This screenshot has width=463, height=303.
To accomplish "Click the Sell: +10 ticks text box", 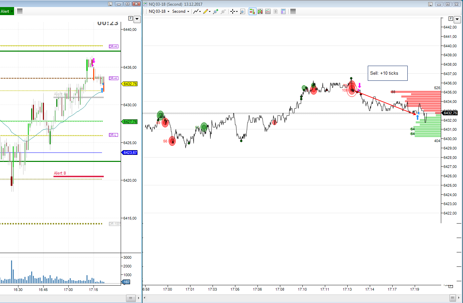I will pos(388,73).
